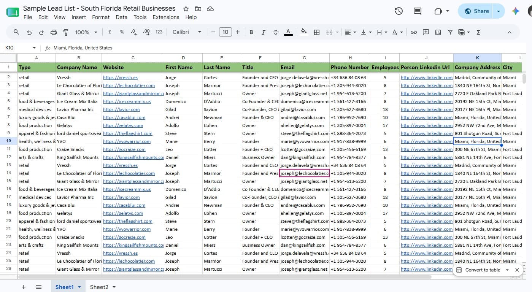Screen dimensions: 532x292
Task: Open the Share options arrow
Action: [499, 11]
